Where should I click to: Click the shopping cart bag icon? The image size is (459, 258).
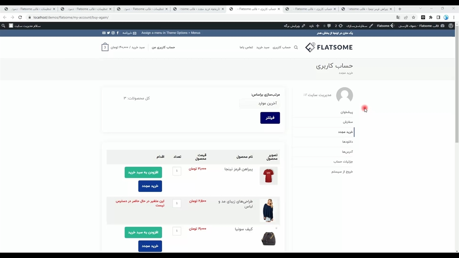[x=105, y=47]
